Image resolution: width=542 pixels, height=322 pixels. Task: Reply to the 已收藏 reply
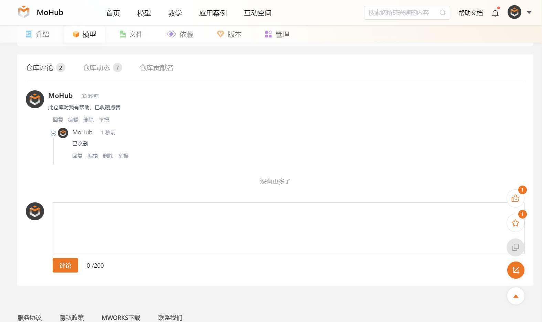pyautogui.click(x=77, y=156)
